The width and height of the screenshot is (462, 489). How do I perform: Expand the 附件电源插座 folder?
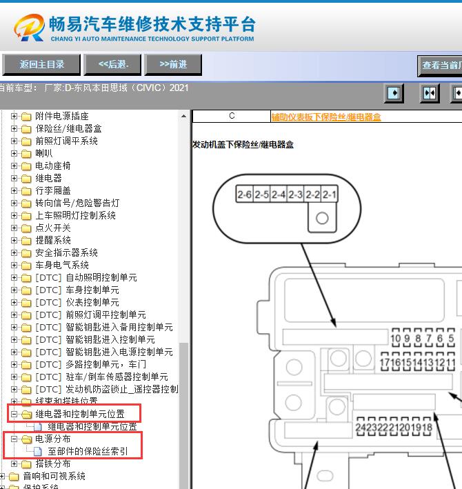[x=14, y=117]
